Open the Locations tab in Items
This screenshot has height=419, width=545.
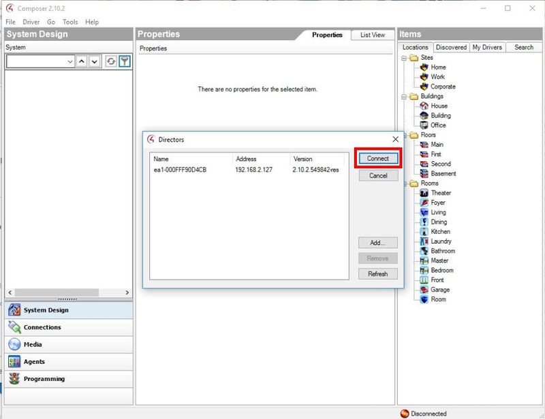pyautogui.click(x=416, y=47)
